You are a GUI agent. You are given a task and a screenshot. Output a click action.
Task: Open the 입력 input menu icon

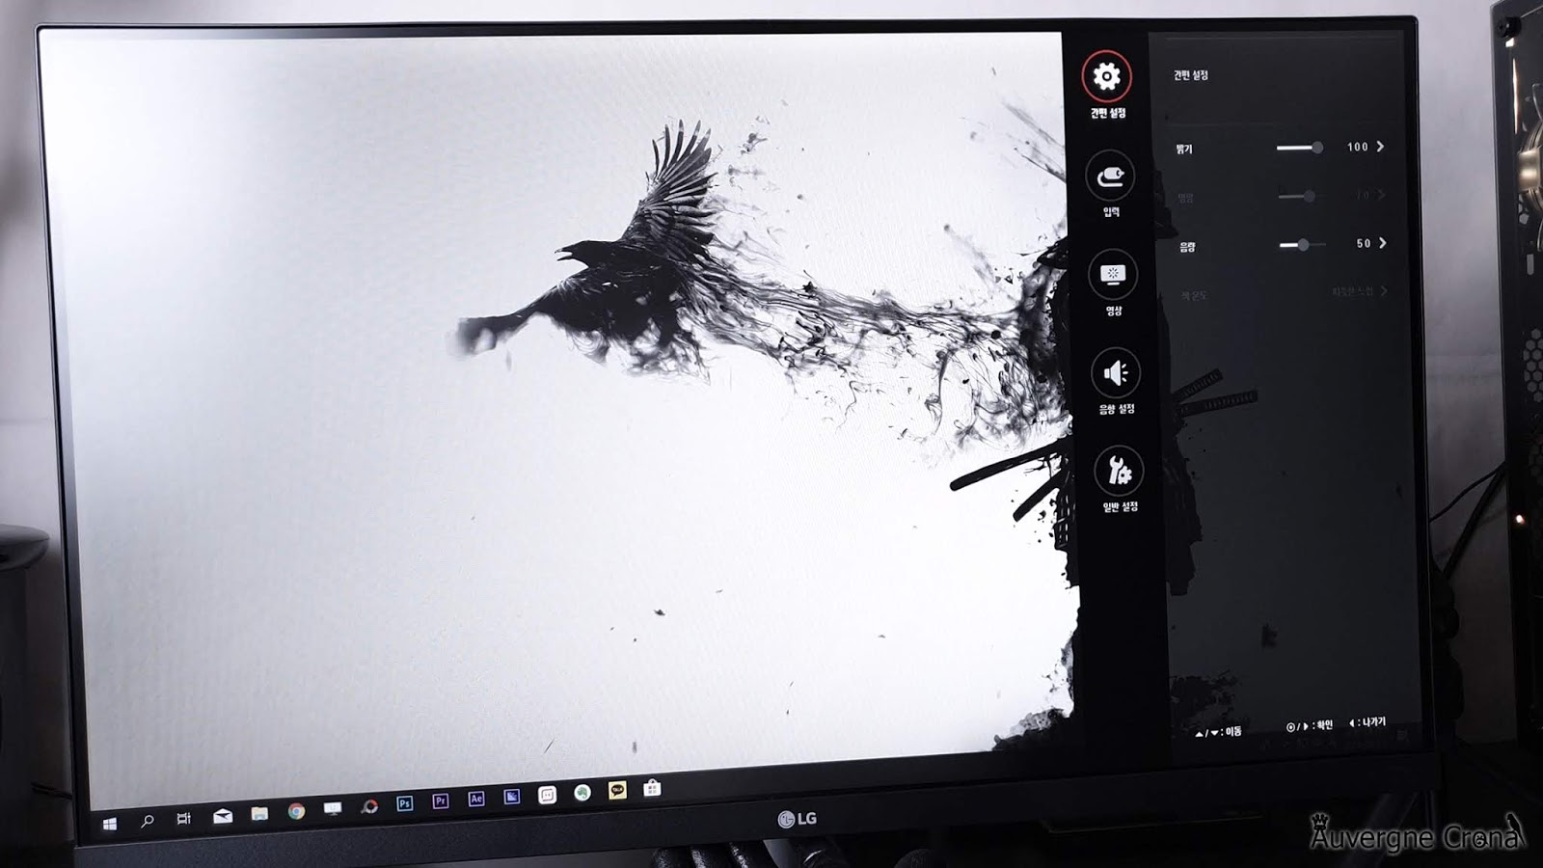click(1110, 176)
